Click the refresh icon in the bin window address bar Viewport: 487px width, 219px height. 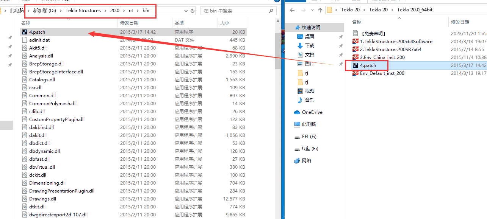(193, 11)
